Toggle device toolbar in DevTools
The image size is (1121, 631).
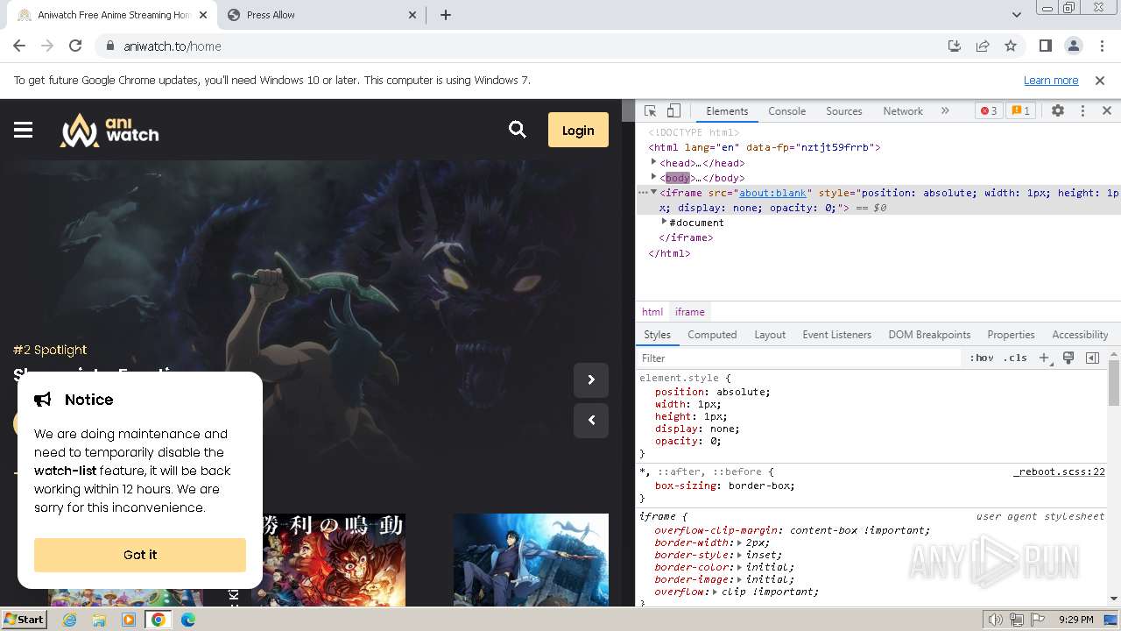[x=673, y=111]
